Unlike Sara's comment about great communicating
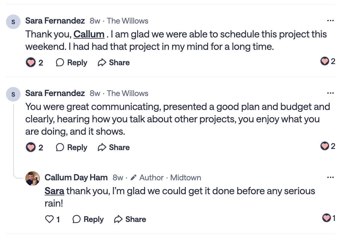The width and height of the screenshot is (345, 238). pyautogui.click(x=30, y=147)
